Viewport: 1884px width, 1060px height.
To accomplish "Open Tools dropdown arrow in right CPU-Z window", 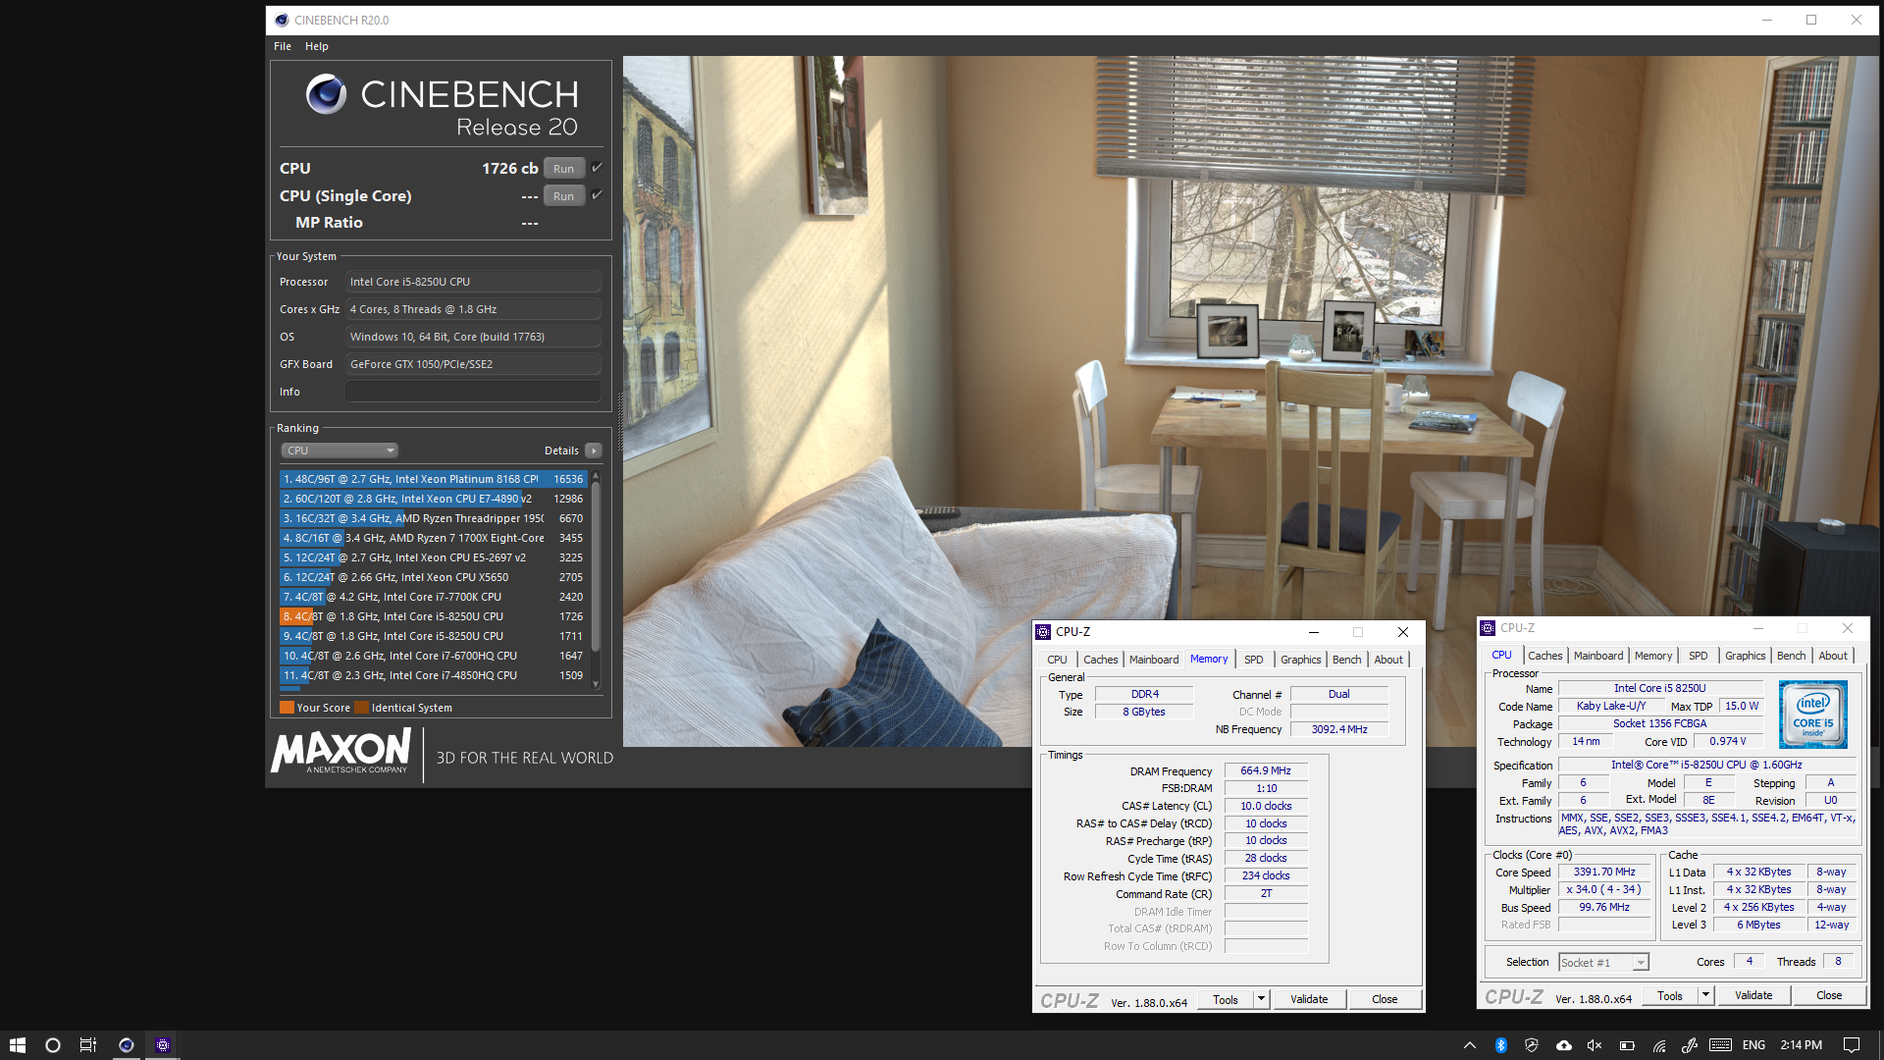I will coord(1706,995).
